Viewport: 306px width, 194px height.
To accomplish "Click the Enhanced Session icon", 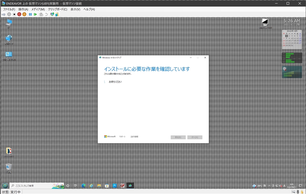I will pyautogui.click(x=52, y=14).
